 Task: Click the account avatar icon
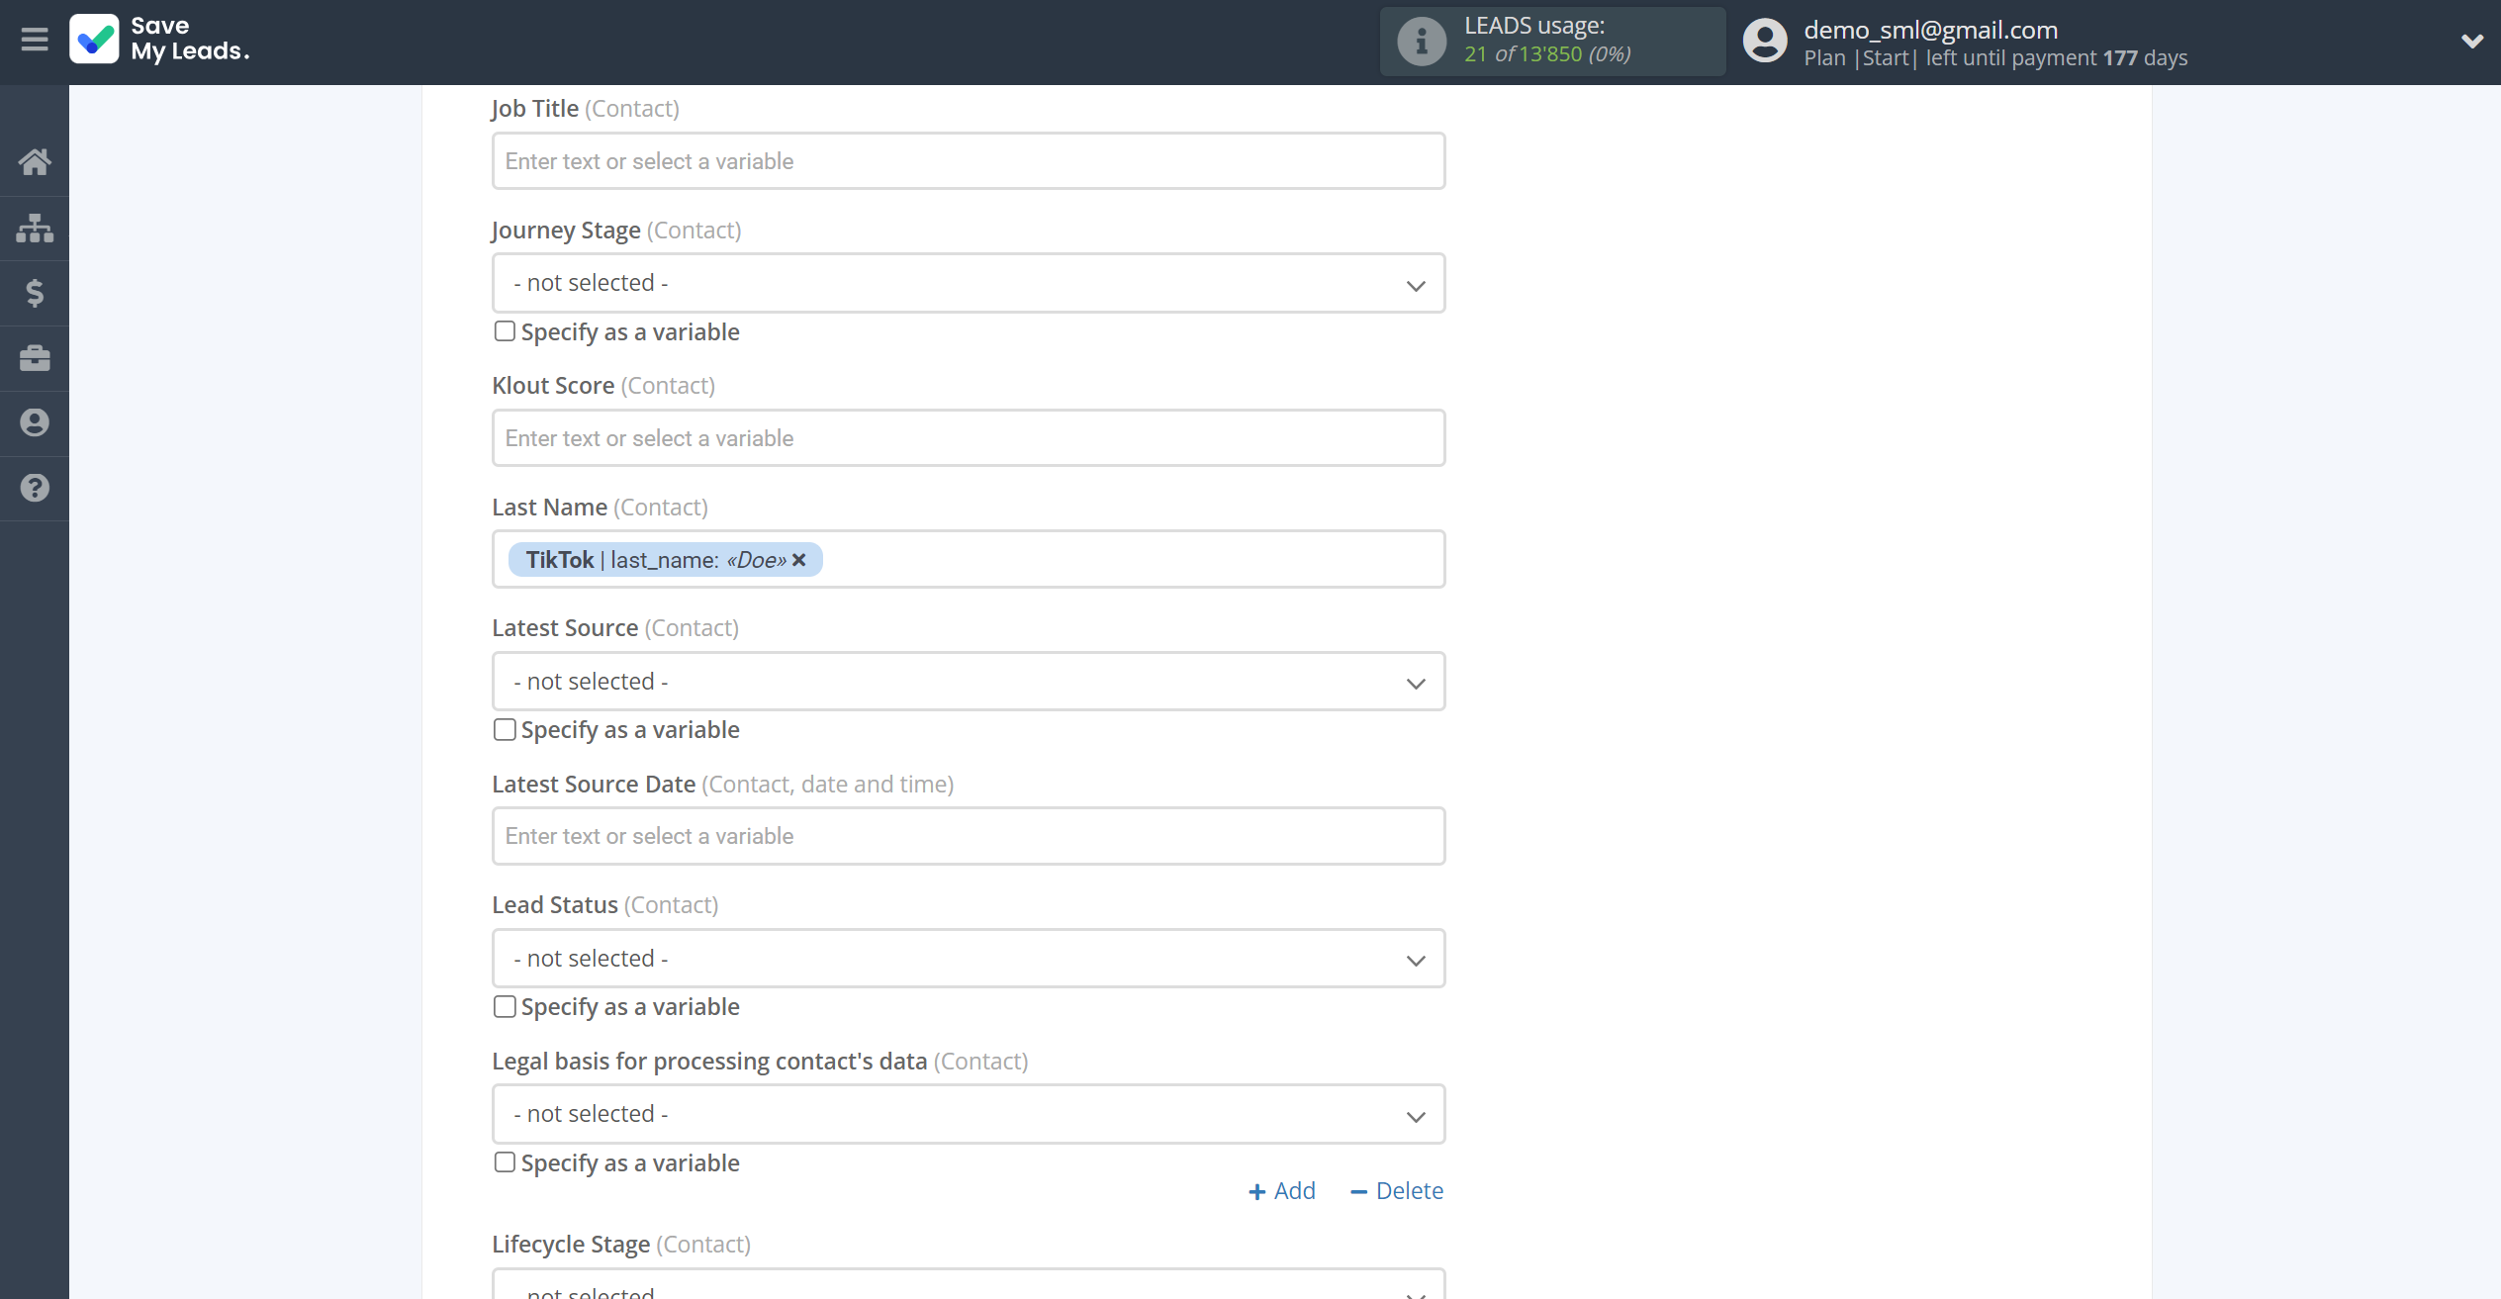(1765, 42)
